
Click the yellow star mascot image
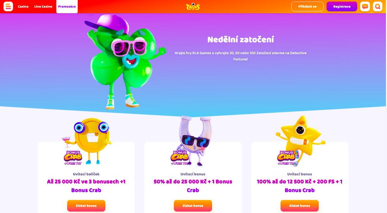tap(300, 139)
